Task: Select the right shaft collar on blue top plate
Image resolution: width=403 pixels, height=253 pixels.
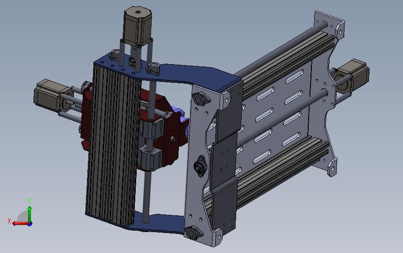Action: point(153,69)
